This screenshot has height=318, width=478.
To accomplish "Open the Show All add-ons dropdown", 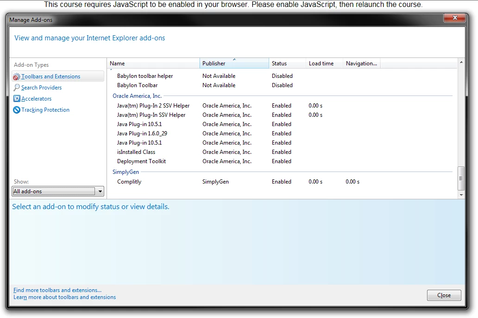I will pos(58,191).
